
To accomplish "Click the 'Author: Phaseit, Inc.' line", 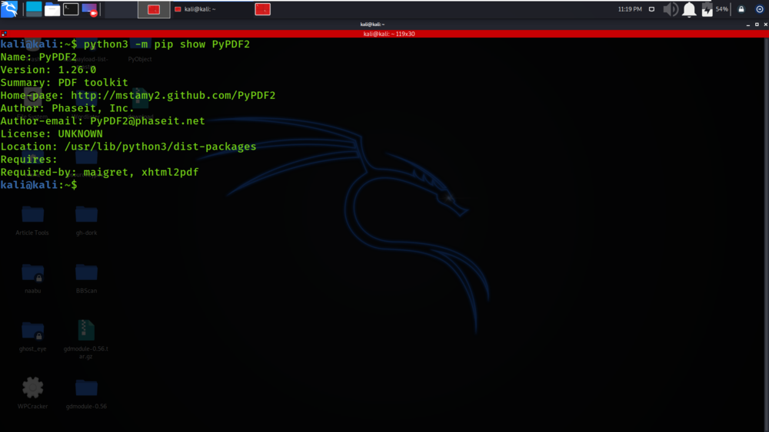I will pos(67,108).
